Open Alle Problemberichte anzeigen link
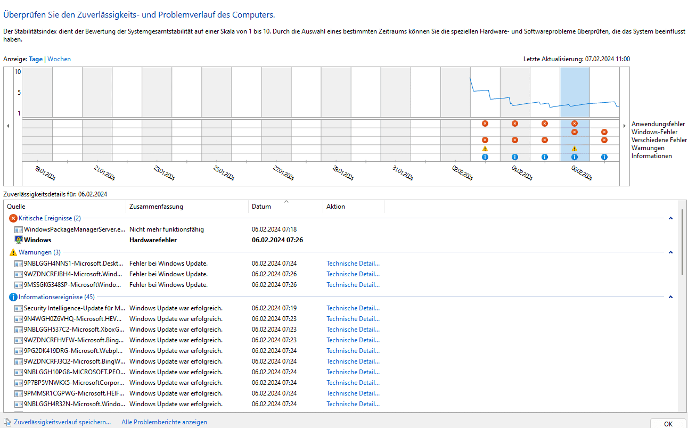The width and height of the screenshot is (688, 428). click(x=164, y=422)
